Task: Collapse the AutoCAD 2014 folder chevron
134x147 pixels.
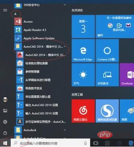Action: click(65, 47)
